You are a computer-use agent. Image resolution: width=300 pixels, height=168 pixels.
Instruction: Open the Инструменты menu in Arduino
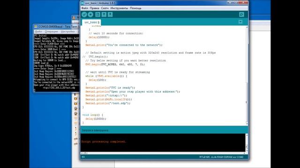[119, 8]
